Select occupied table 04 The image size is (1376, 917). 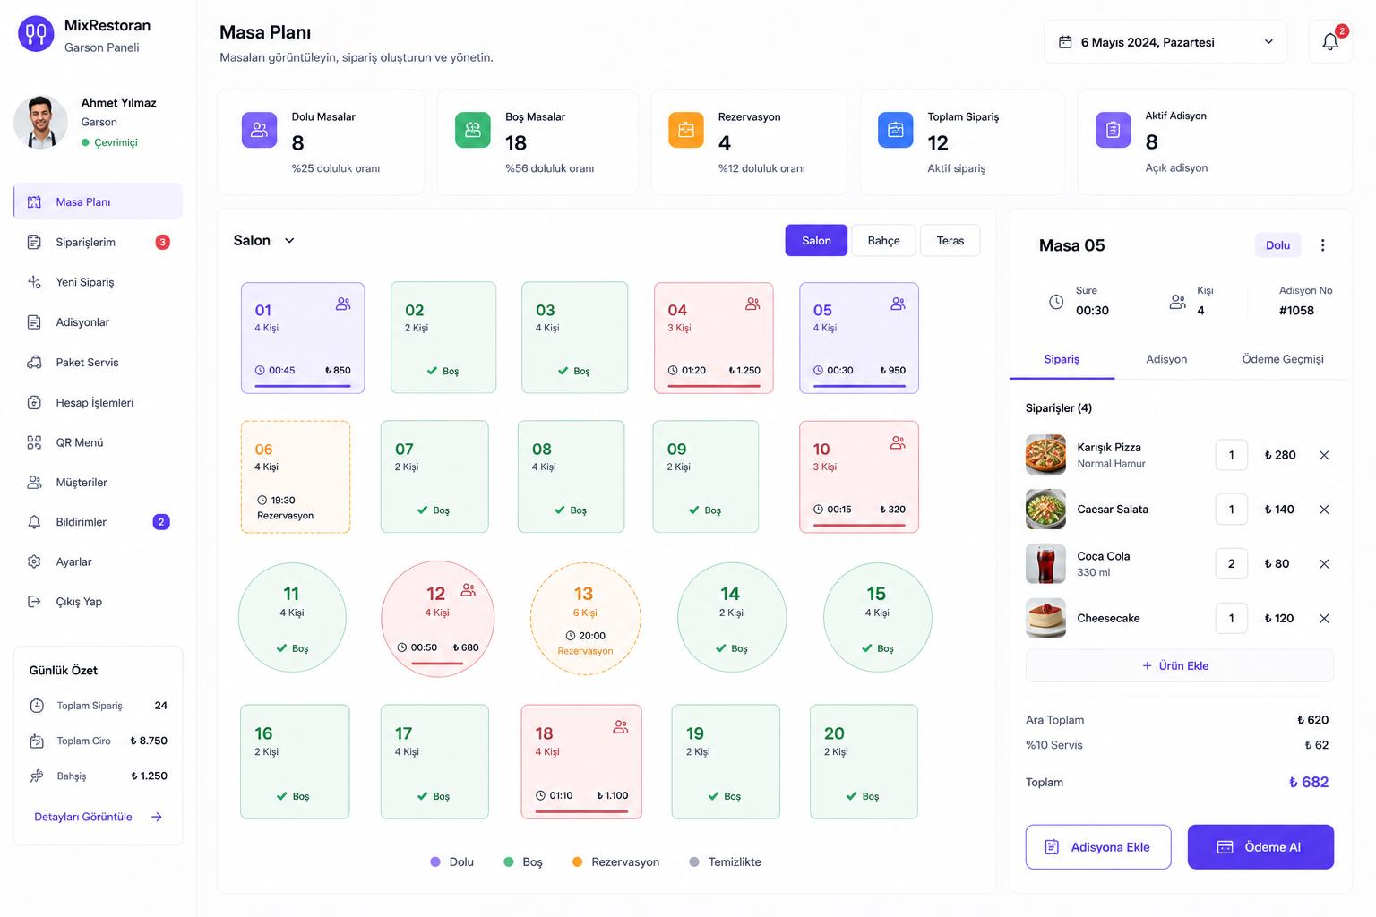pyautogui.click(x=714, y=338)
